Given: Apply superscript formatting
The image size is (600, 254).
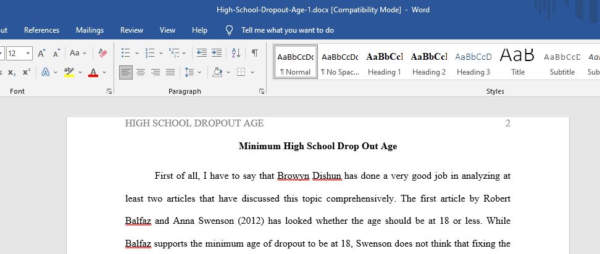Looking at the screenshot, I should pyautogui.click(x=27, y=72).
